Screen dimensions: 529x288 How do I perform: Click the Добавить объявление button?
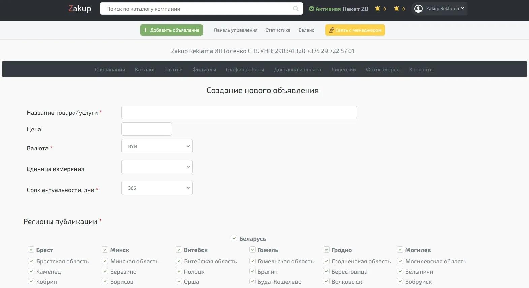click(x=172, y=30)
